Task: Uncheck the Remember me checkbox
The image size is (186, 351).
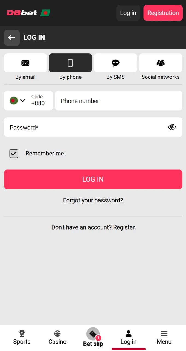Action: coord(14,154)
